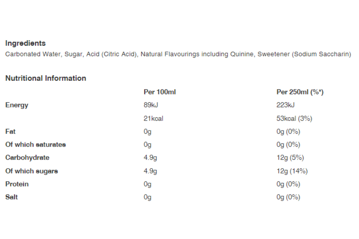Screen dimensions: 359x239
Task: Click the Salt row label
Action: coord(11,197)
